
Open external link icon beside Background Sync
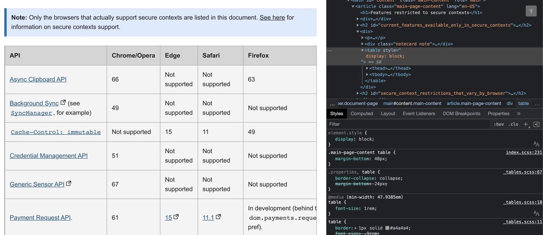[x=63, y=103]
